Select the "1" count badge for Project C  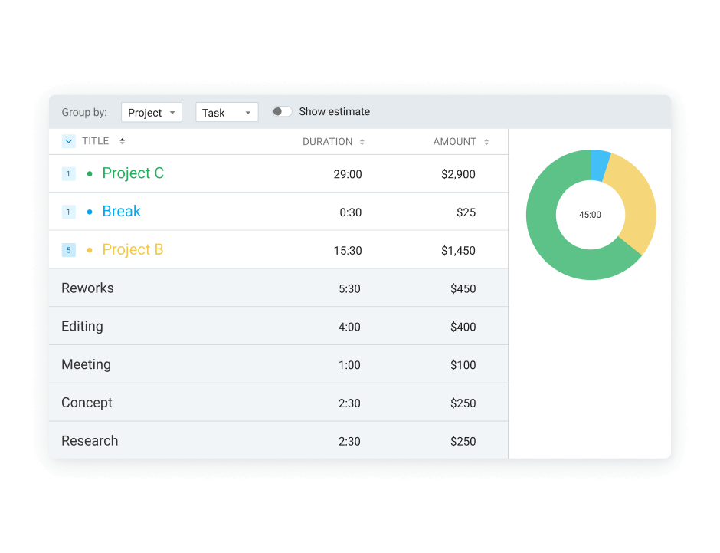[x=68, y=174]
